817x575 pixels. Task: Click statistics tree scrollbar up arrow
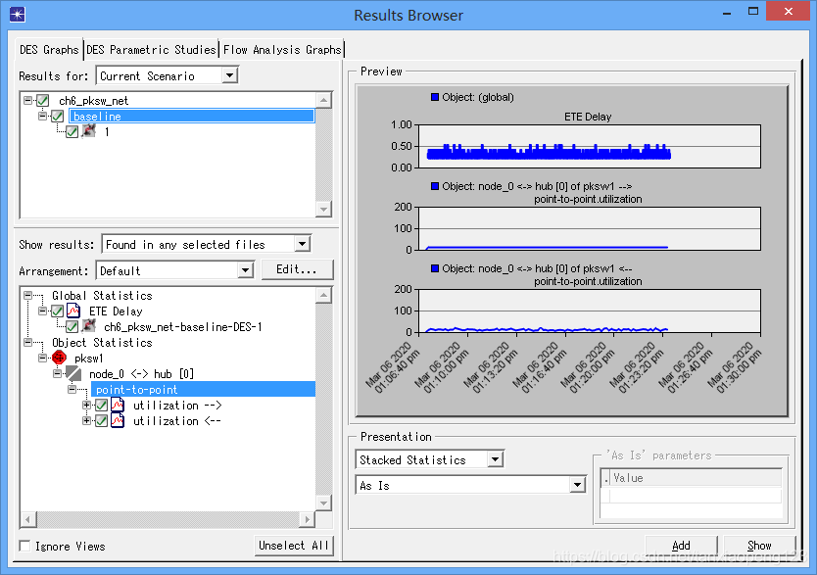(x=323, y=295)
